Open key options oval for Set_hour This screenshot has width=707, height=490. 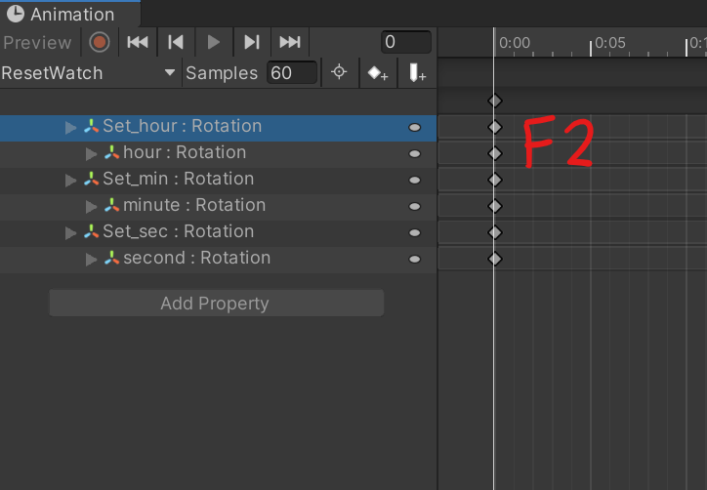(414, 128)
